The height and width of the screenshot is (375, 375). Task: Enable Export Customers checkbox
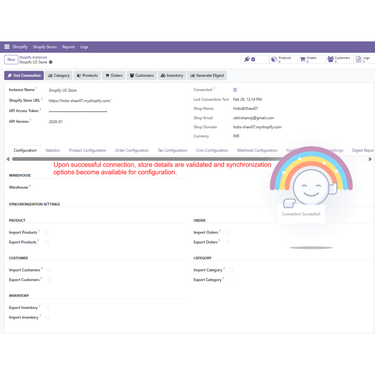click(49, 280)
